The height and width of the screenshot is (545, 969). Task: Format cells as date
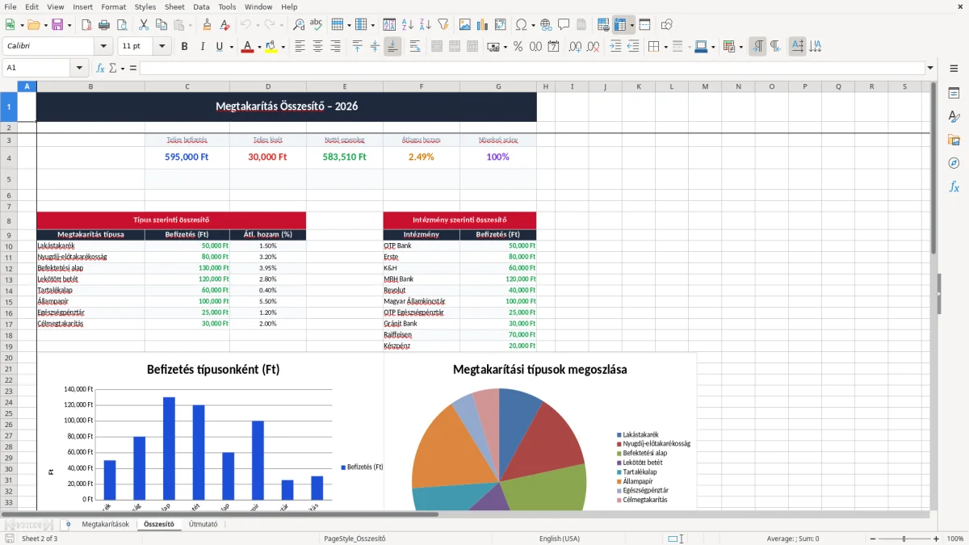[x=553, y=47]
